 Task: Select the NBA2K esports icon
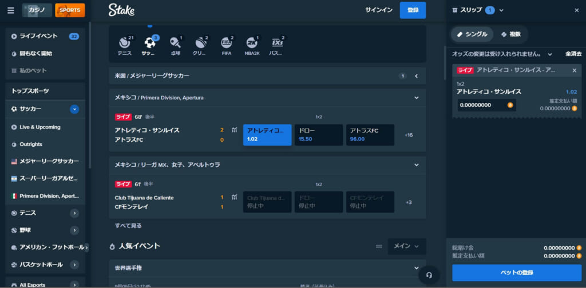coord(252,43)
